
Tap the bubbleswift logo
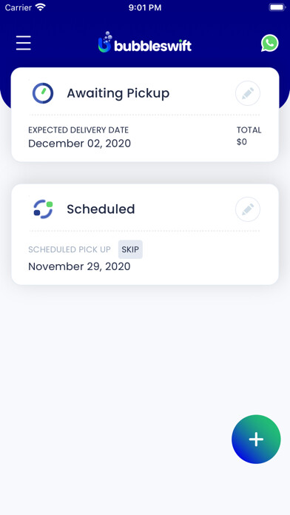144,43
